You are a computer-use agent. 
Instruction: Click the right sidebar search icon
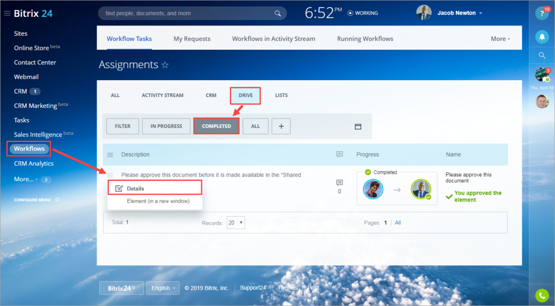[542, 55]
